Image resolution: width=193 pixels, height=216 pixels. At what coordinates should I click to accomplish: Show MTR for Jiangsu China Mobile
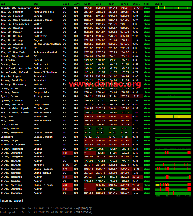[x=147, y=173]
